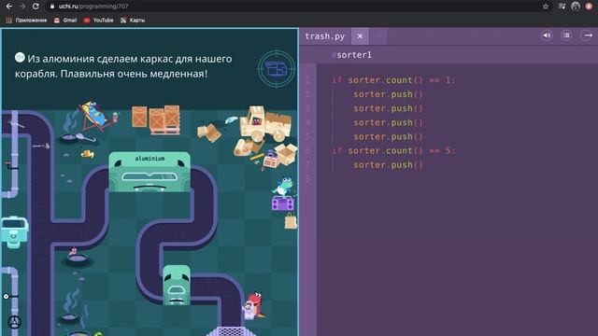Go forward in browser history
This screenshot has width=598, height=336.
pyautogui.click(x=22, y=7)
